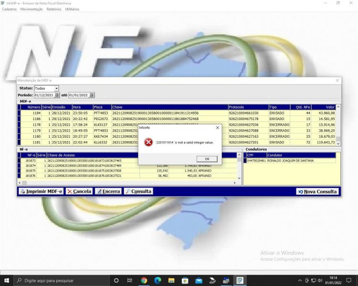The width and height of the screenshot is (358, 286).
Task: Open the Utilitários menu
Action: click(x=72, y=9)
